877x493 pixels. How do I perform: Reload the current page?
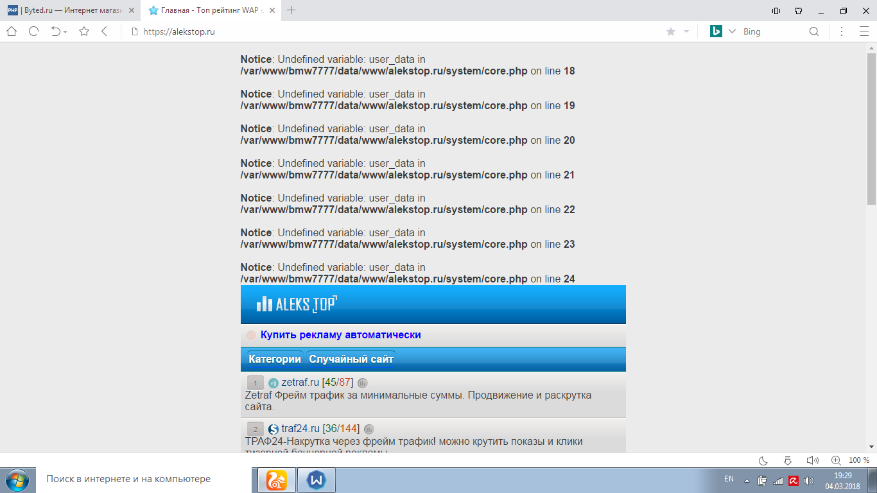tap(34, 31)
